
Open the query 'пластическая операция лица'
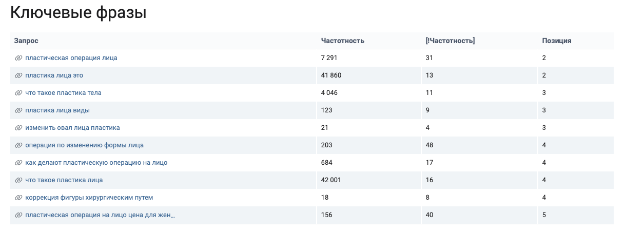(71, 58)
